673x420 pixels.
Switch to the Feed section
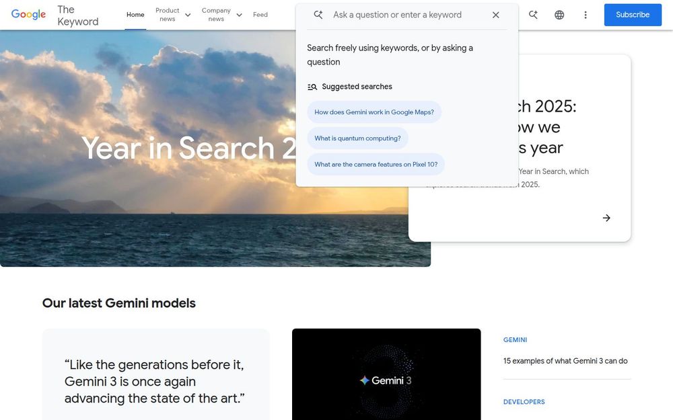[x=260, y=14]
